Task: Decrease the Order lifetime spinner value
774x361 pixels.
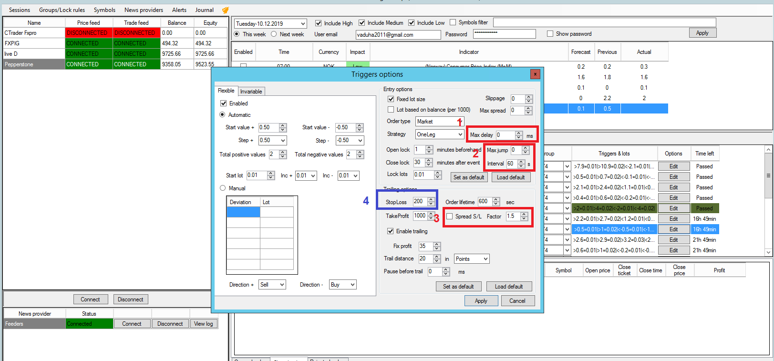Action: 496,204
